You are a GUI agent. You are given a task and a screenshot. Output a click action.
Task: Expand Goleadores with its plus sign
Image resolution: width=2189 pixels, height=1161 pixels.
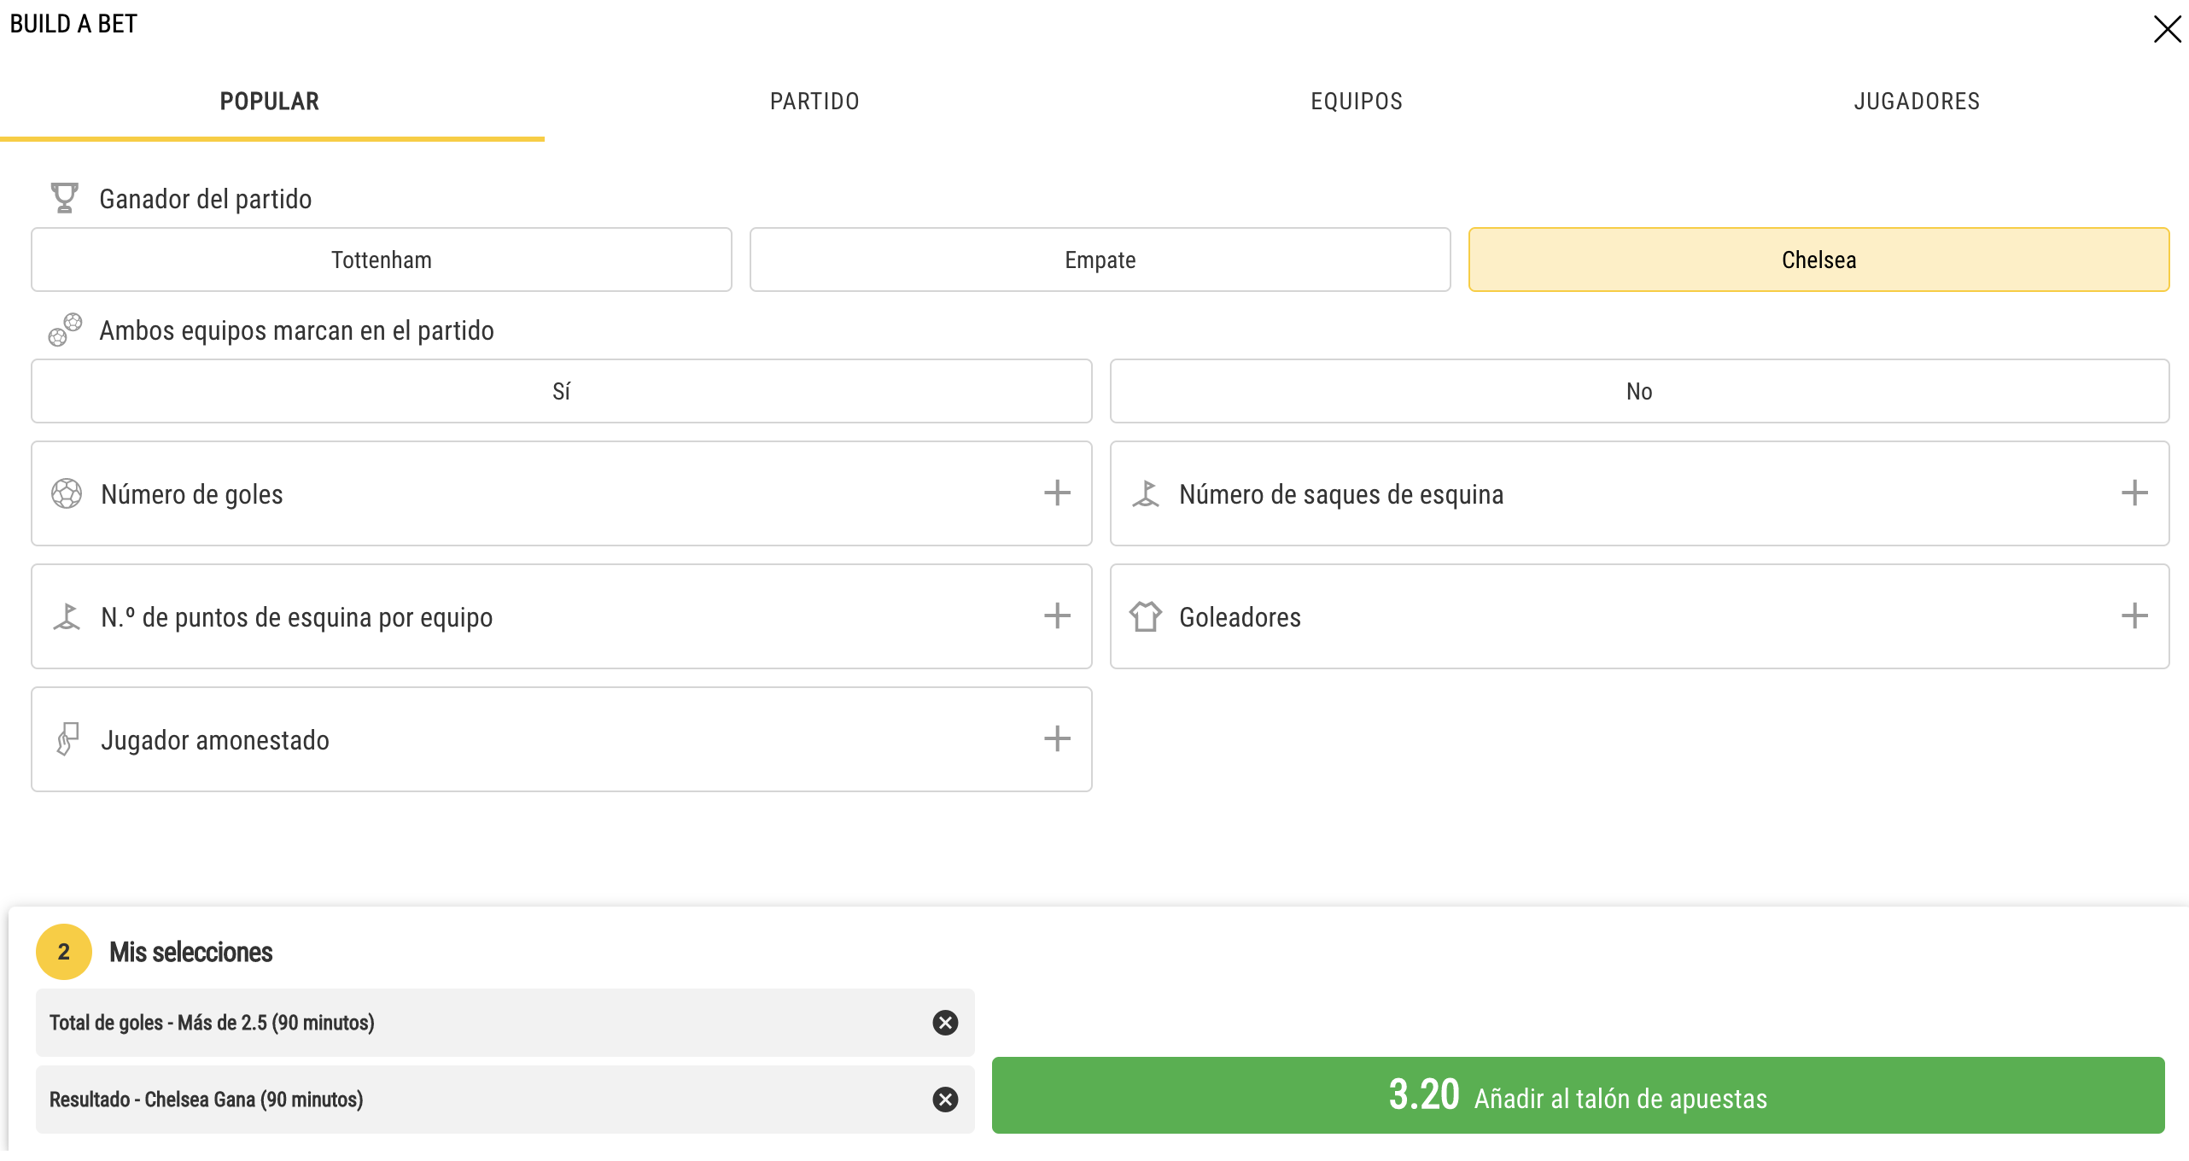(2134, 616)
